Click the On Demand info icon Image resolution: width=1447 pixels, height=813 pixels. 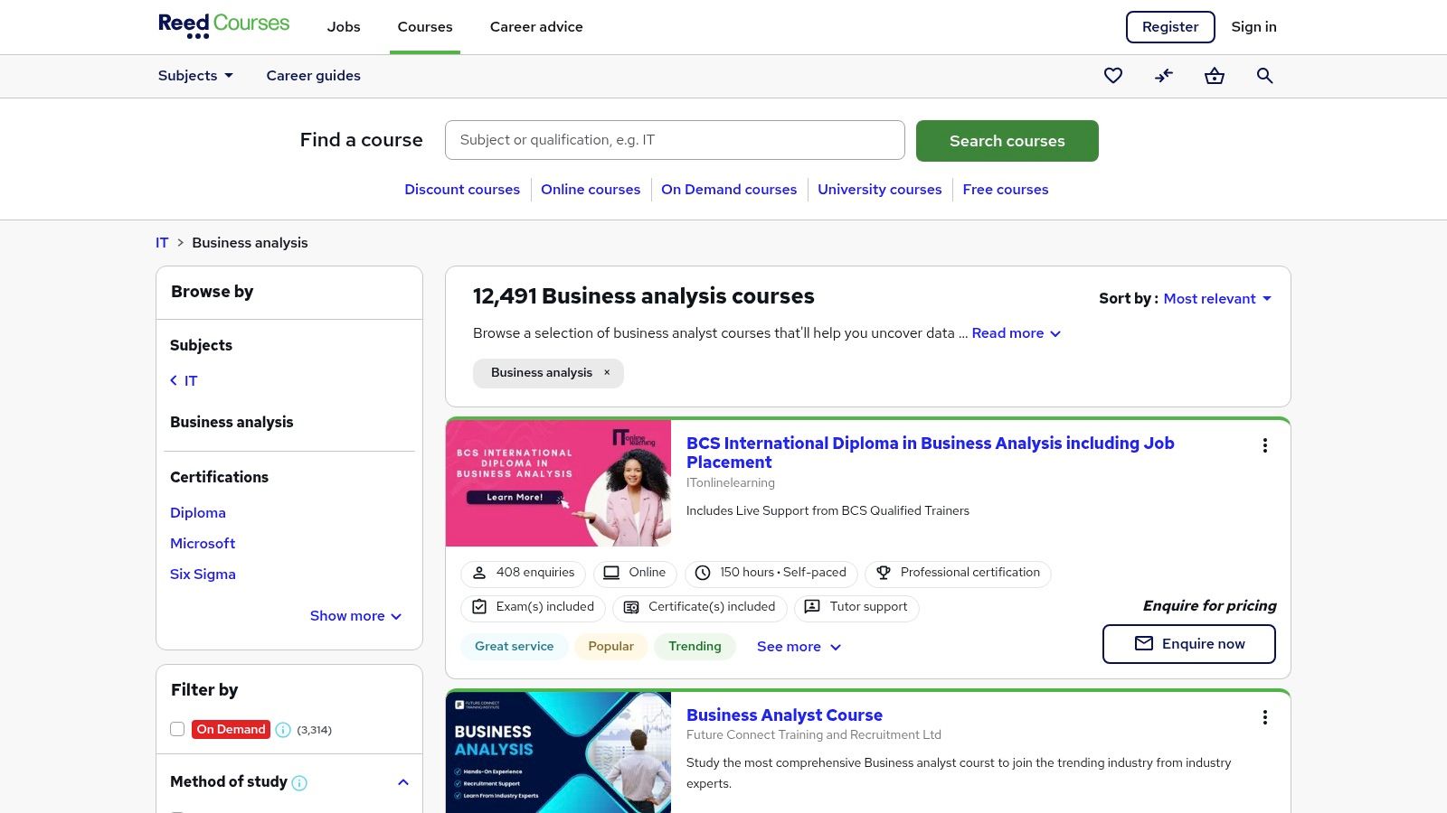pyautogui.click(x=283, y=730)
